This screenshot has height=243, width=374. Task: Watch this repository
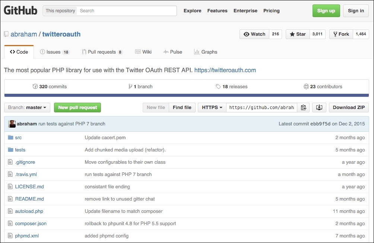tap(254, 34)
